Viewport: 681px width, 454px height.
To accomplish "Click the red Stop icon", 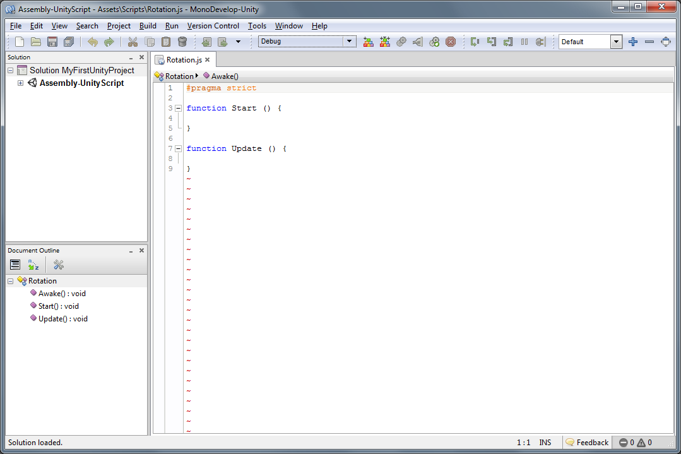I will [451, 42].
